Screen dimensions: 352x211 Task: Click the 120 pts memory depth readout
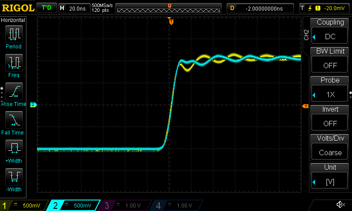tap(100, 10)
